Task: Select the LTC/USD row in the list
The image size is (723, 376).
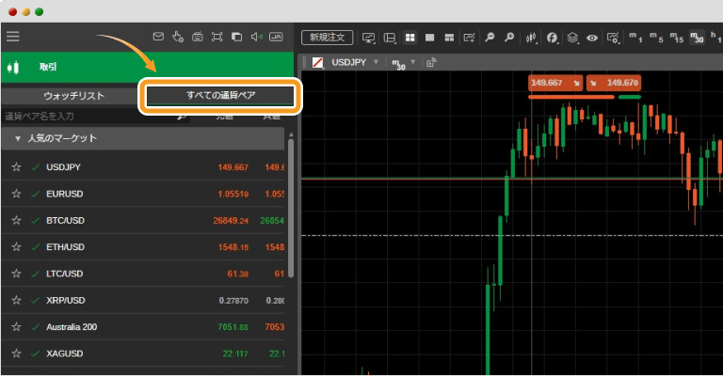Action: (143, 274)
